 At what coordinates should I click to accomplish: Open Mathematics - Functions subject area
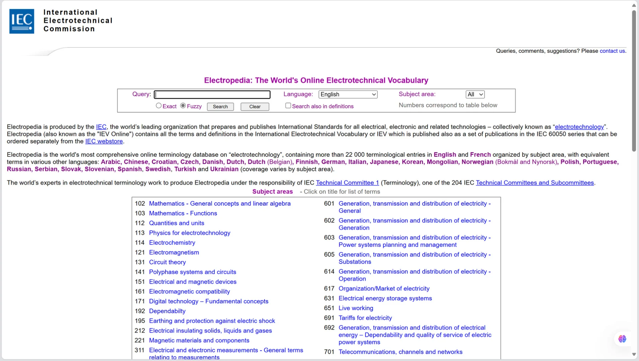[x=183, y=213]
